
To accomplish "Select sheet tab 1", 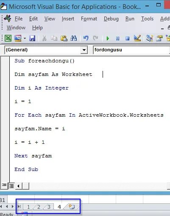I will click(28, 207).
